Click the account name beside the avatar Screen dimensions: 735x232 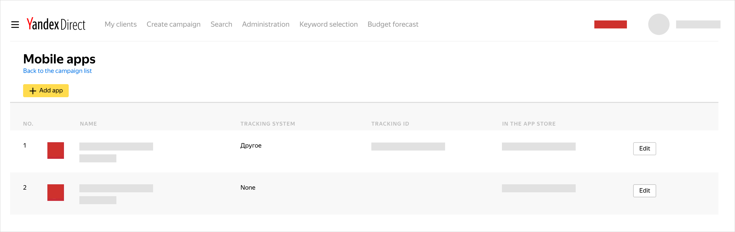698,24
